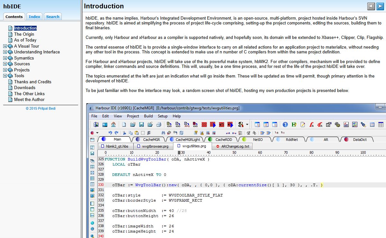Open Project menu in hbIDE screenshot
386x238 pixels.
(133, 116)
